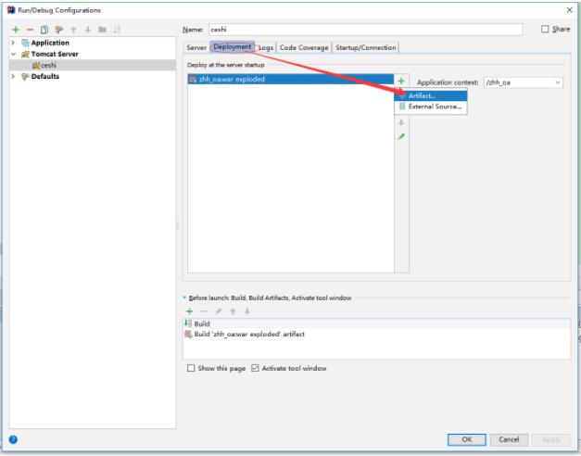Switch to the Deployment tab
This screenshot has height=456, width=581.
pyautogui.click(x=233, y=47)
